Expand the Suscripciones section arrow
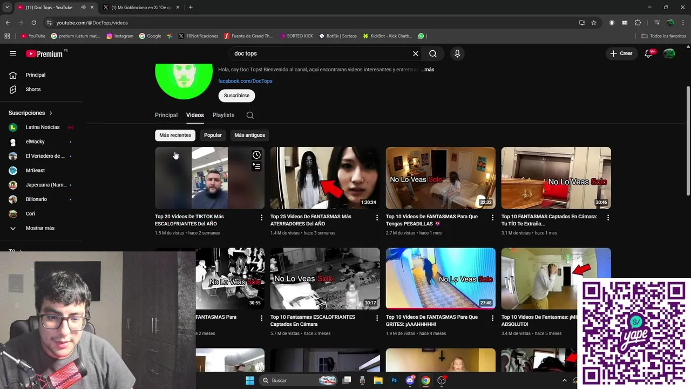This screenshot has height=389, width=691. (x=51, y=113)
